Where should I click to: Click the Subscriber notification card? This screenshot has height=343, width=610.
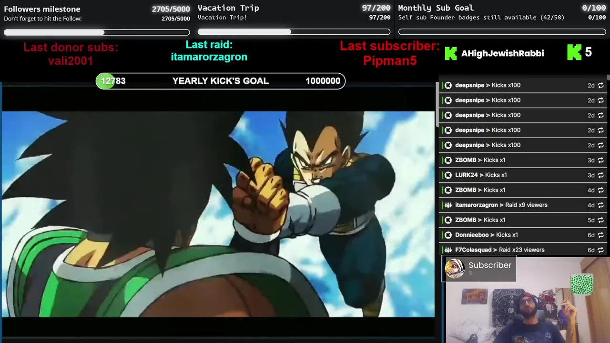click(x=479, y=269)
